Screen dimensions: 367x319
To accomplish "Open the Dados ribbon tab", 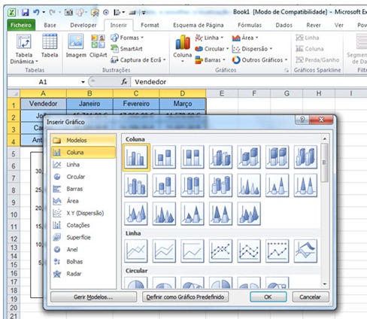I will pos(284,26).
